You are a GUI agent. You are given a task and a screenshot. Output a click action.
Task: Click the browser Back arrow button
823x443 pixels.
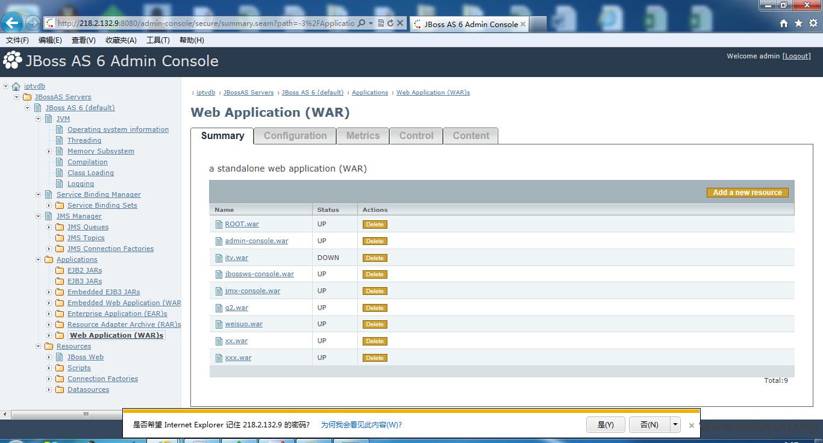(x=12, y=23)
